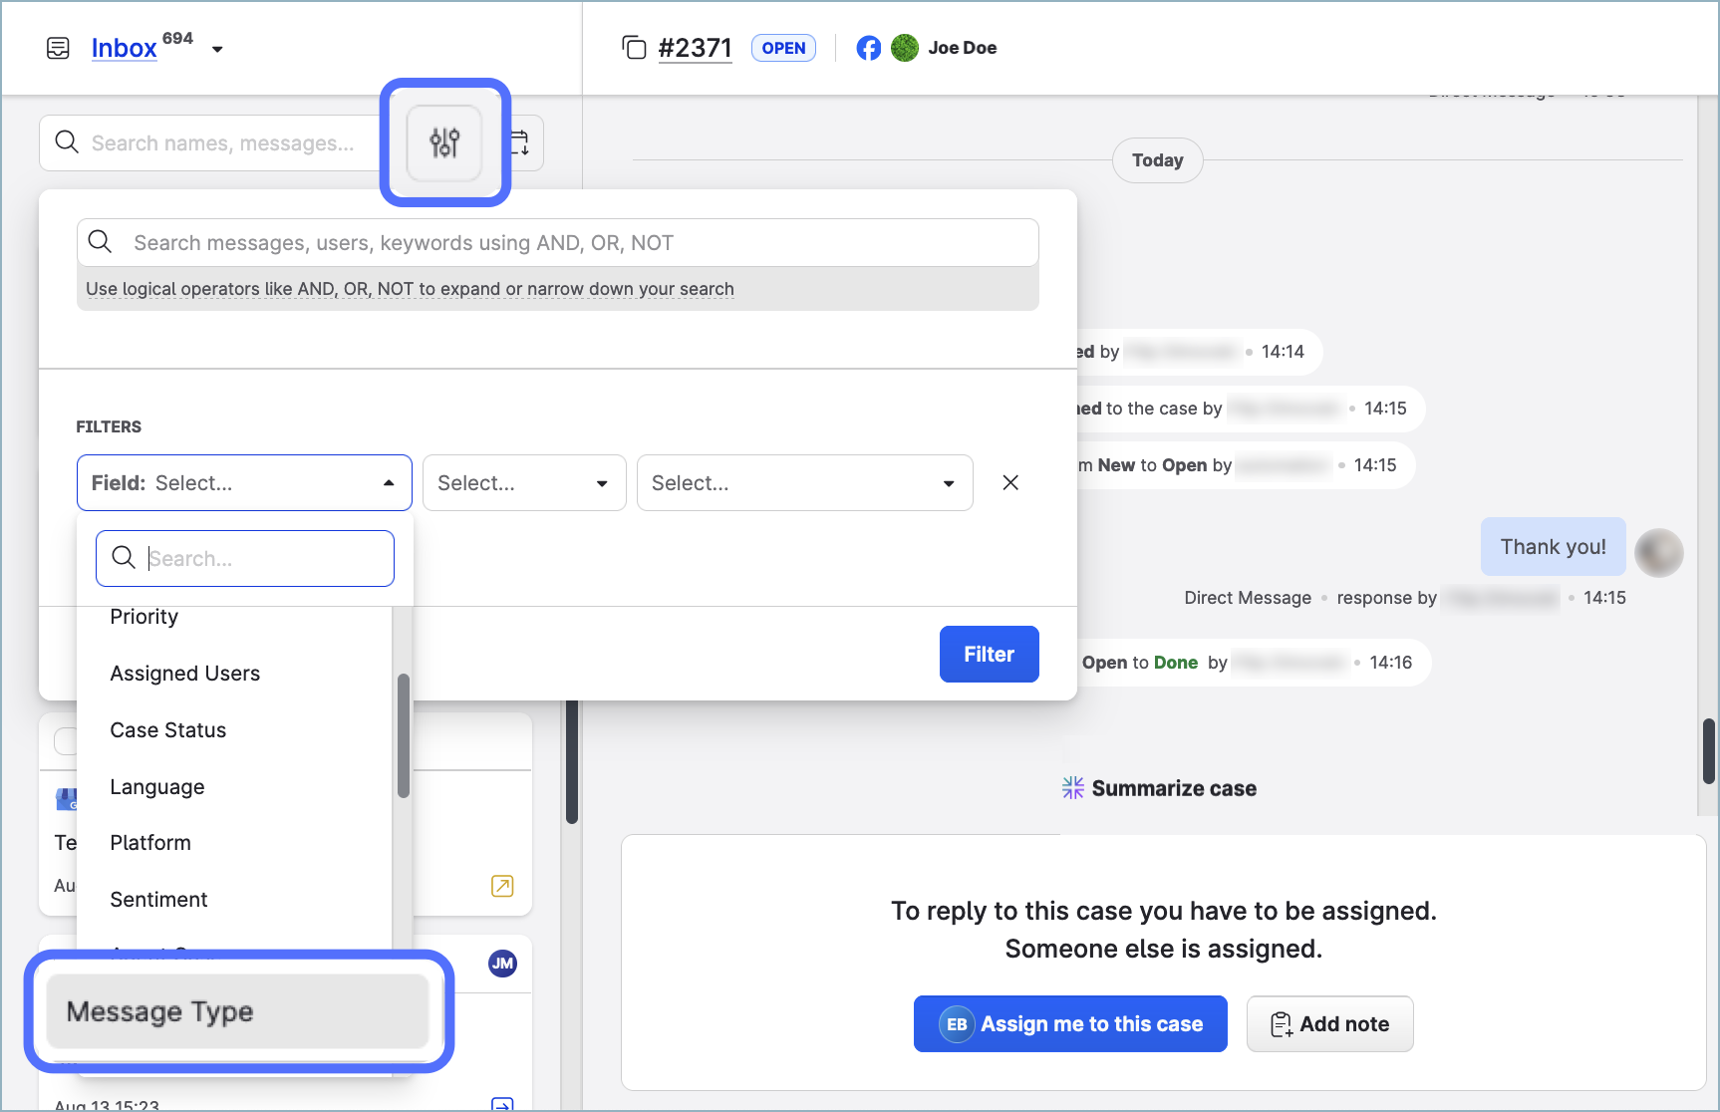
Task: Open case via orange arrow icon
Action: point(502,886)
